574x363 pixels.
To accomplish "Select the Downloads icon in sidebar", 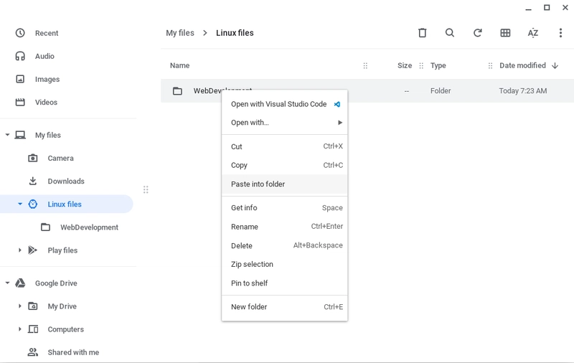I will click(33, 181).
